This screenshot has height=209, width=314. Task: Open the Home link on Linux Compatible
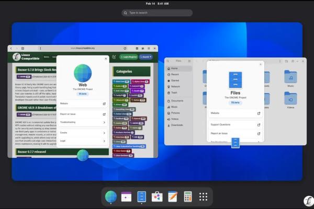(47, 57)
